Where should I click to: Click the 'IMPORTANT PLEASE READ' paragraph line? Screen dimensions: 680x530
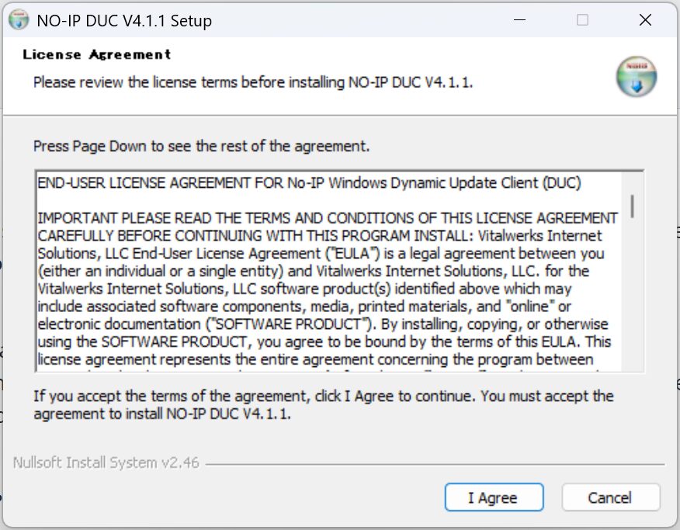point(328,218)
